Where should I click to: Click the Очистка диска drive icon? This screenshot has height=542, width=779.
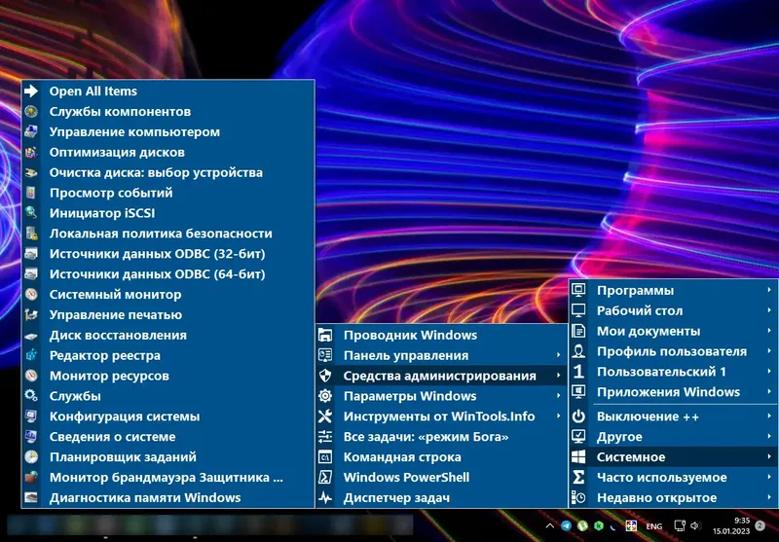click(x=31, y=172)
